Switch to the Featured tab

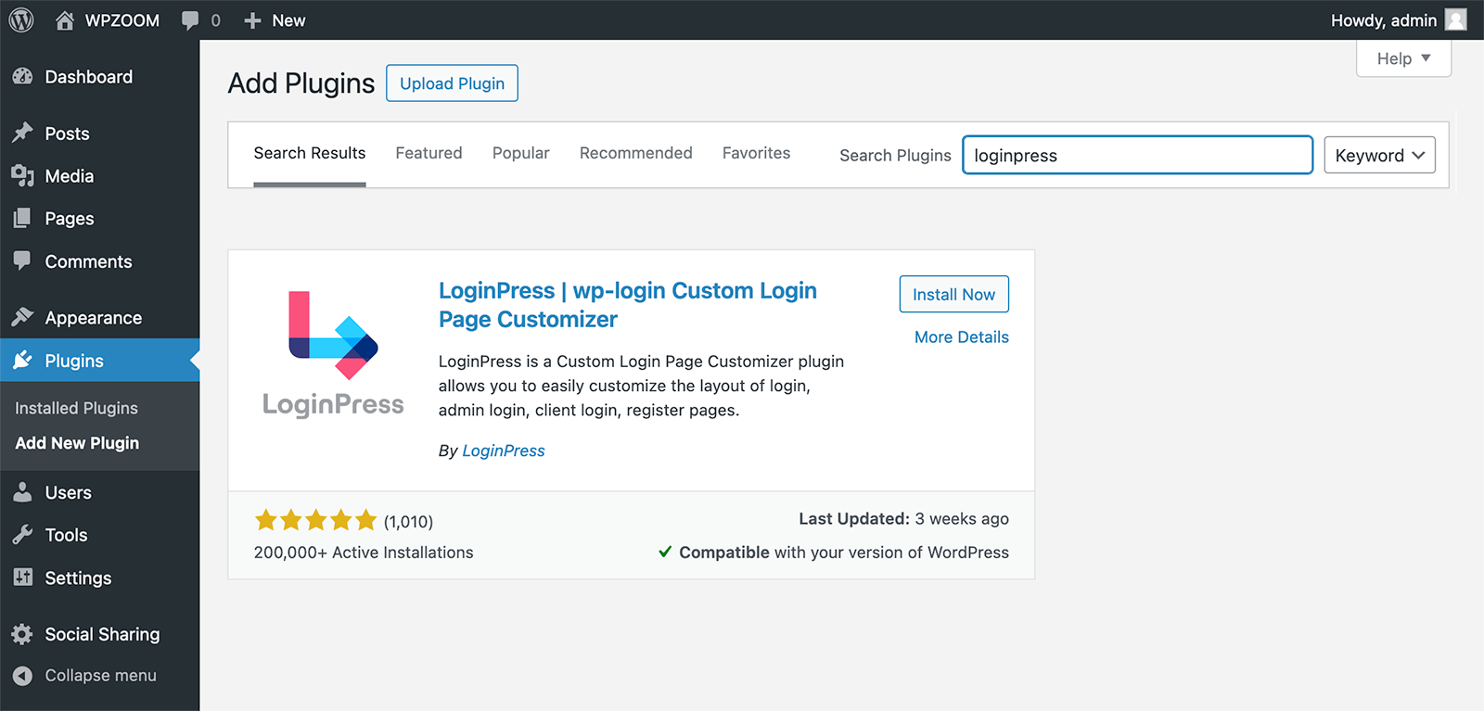(429, 154)
